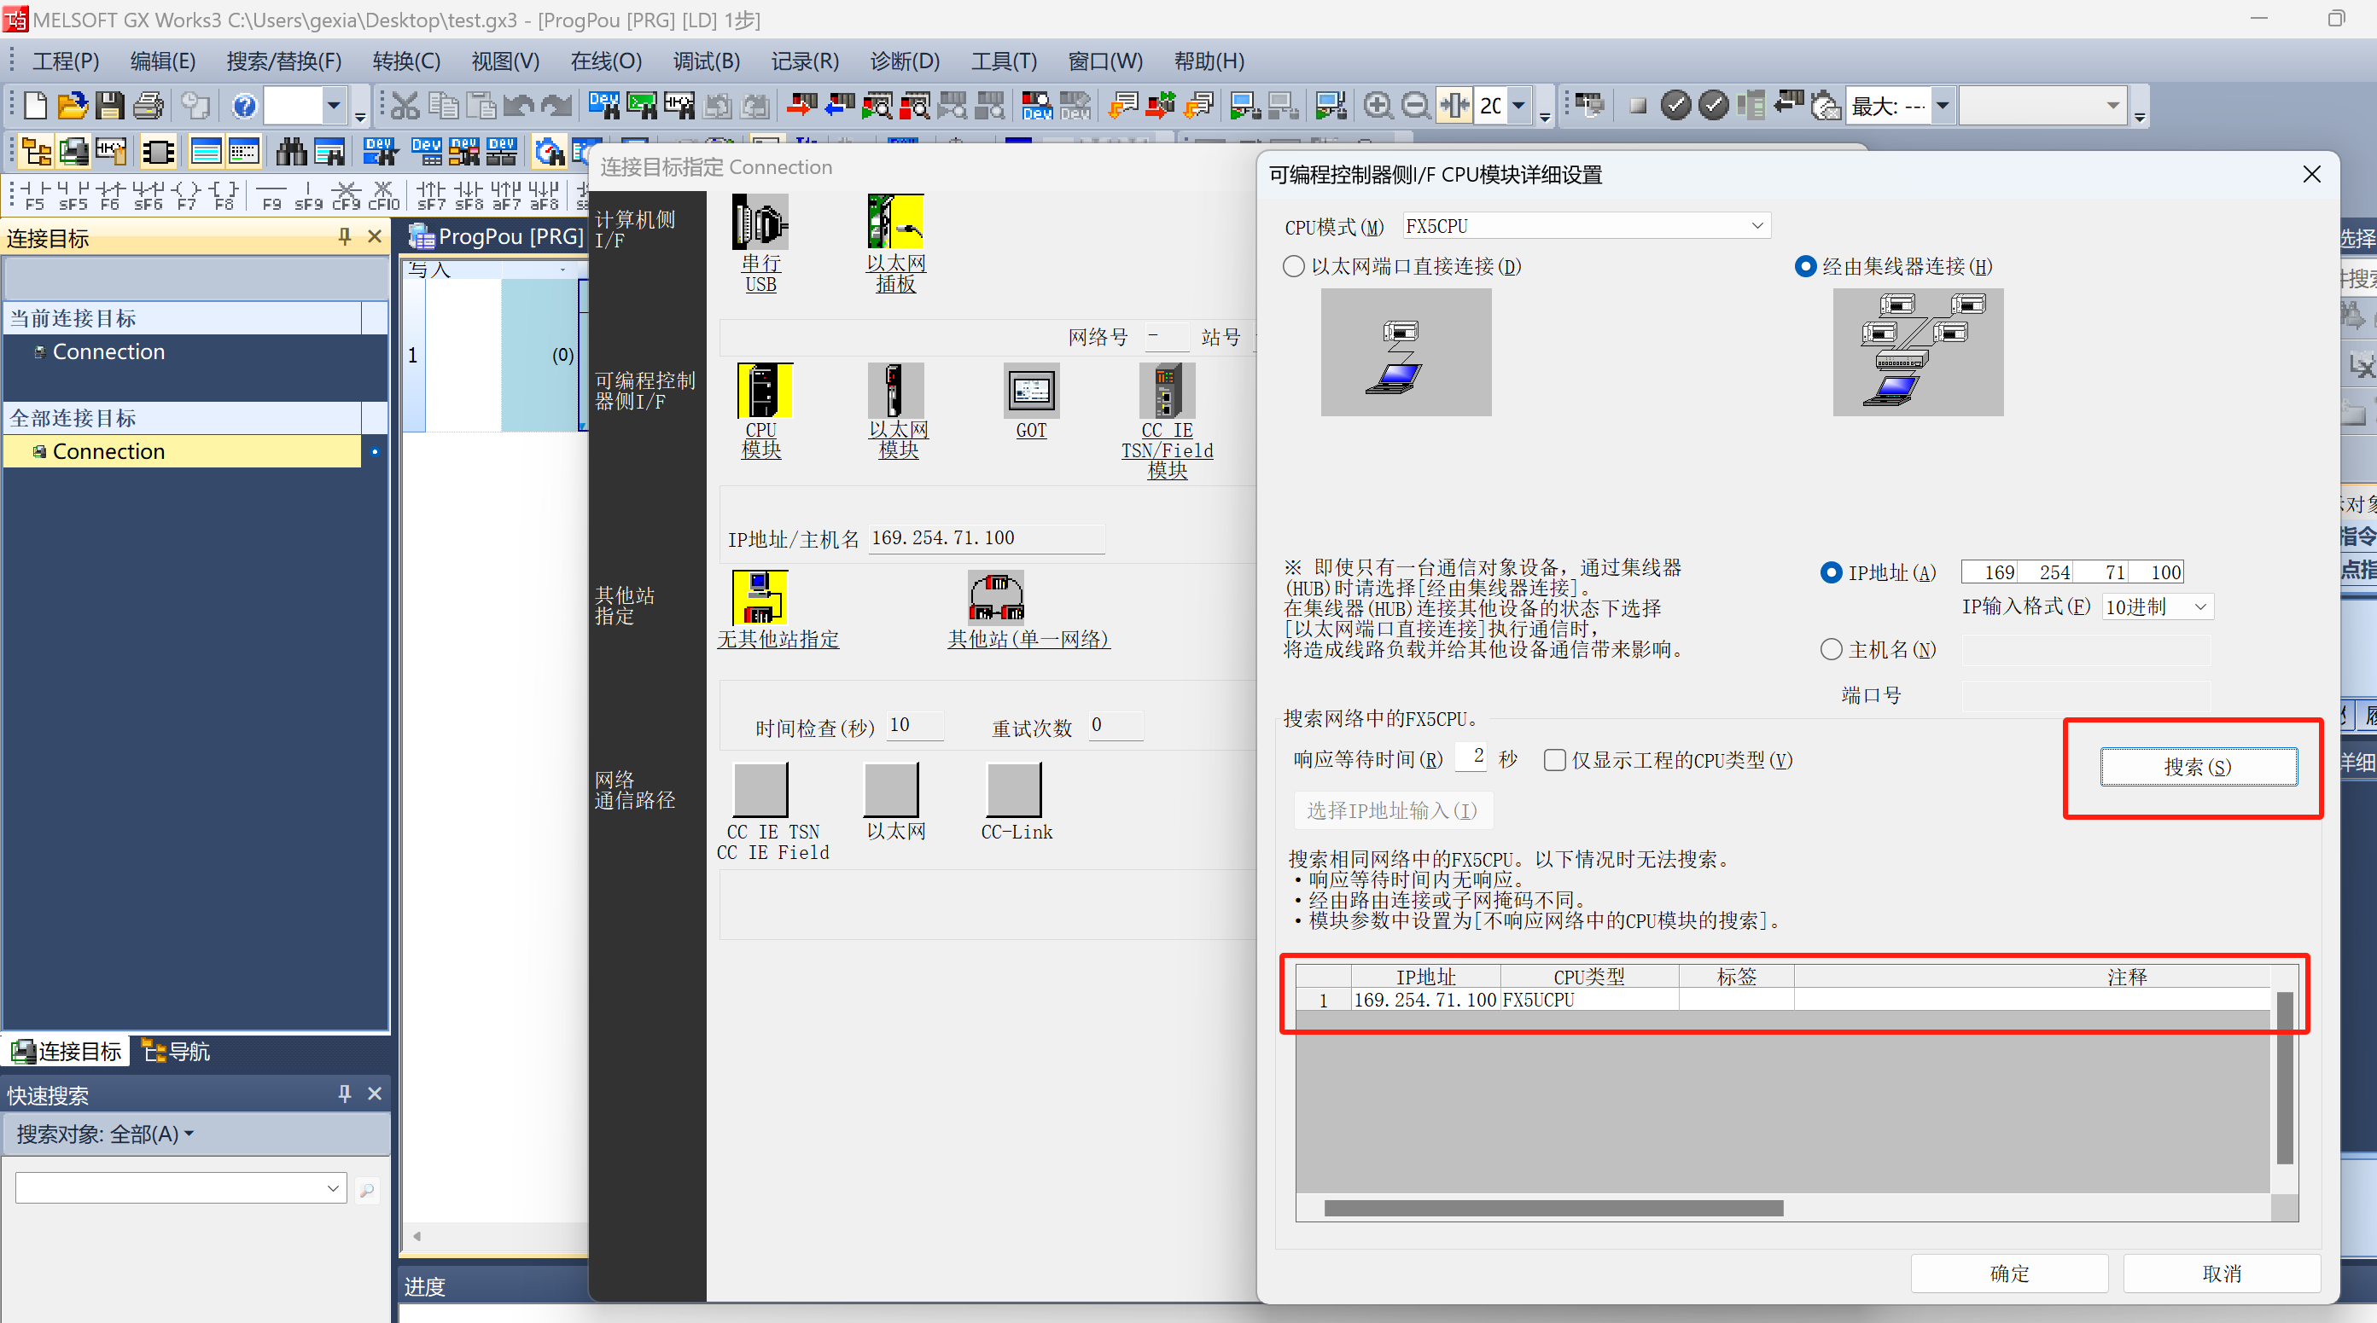Click pin icon of 连接目标 panel
The image size is (2377, 1323).
coord(344,237)
